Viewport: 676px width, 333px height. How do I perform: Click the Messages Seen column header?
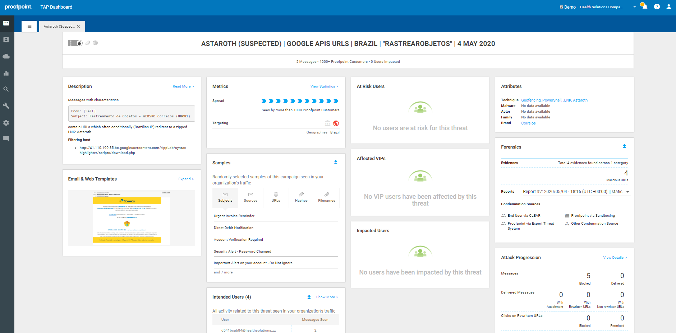[315, 320]
